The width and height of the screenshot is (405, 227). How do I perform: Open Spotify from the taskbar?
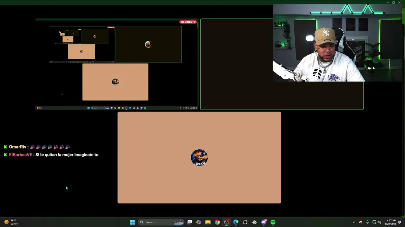273,222
